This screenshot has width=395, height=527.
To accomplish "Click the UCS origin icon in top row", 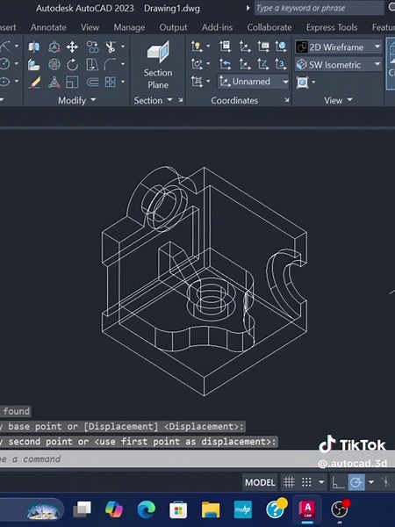I will (x=245, y=47).
